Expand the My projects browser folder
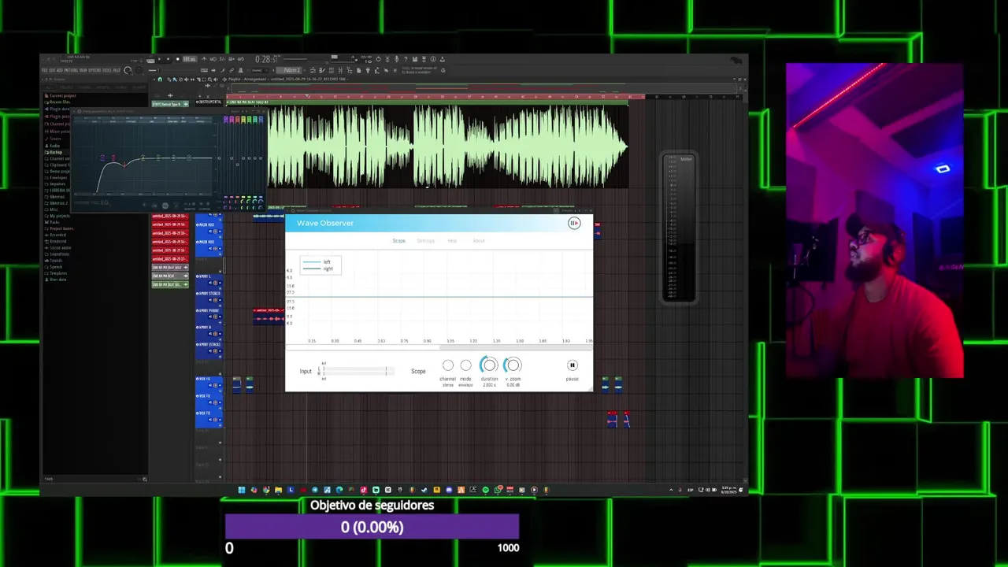Image resolution: width=1008 pixels, height=567 pixels. coord(58,216)
